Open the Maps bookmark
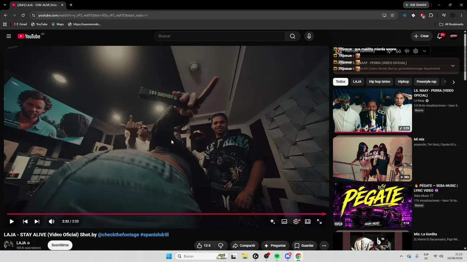Screen dimensions: 467x262 58,24
